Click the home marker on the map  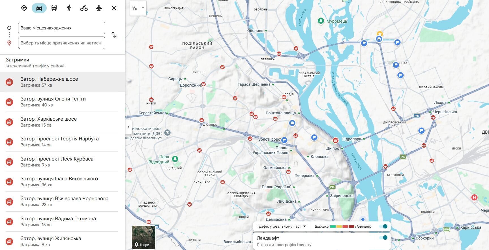point(379,39)
